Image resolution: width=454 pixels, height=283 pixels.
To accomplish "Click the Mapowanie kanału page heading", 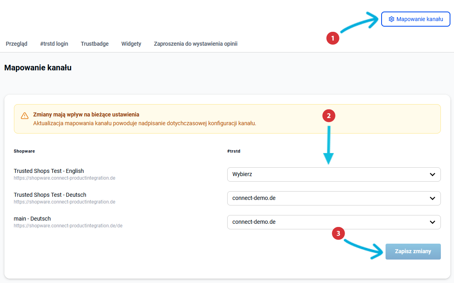I will (38, 68).
